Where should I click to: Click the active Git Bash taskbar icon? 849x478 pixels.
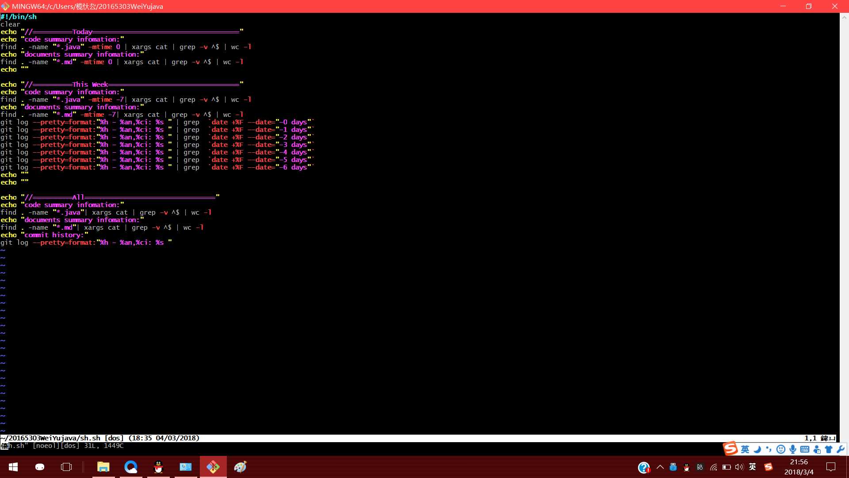click(x=213, y=467)
